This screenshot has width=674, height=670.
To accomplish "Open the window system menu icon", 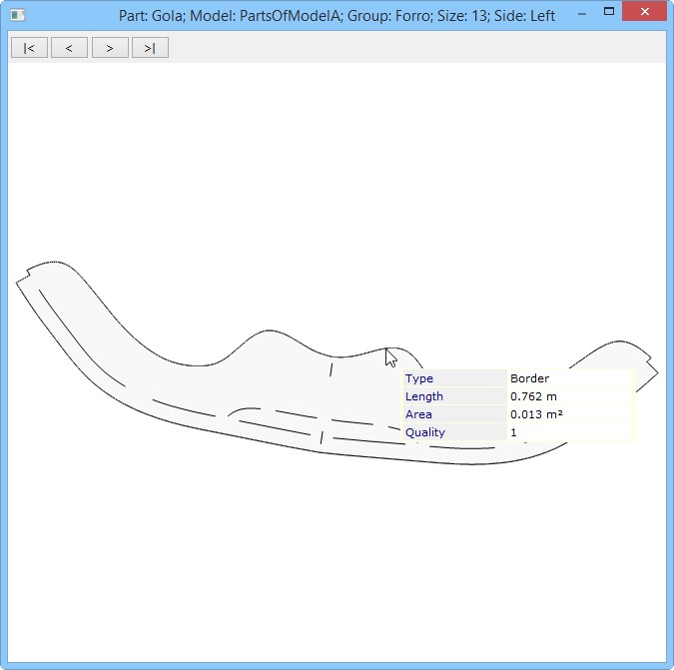I will [18, 15].
